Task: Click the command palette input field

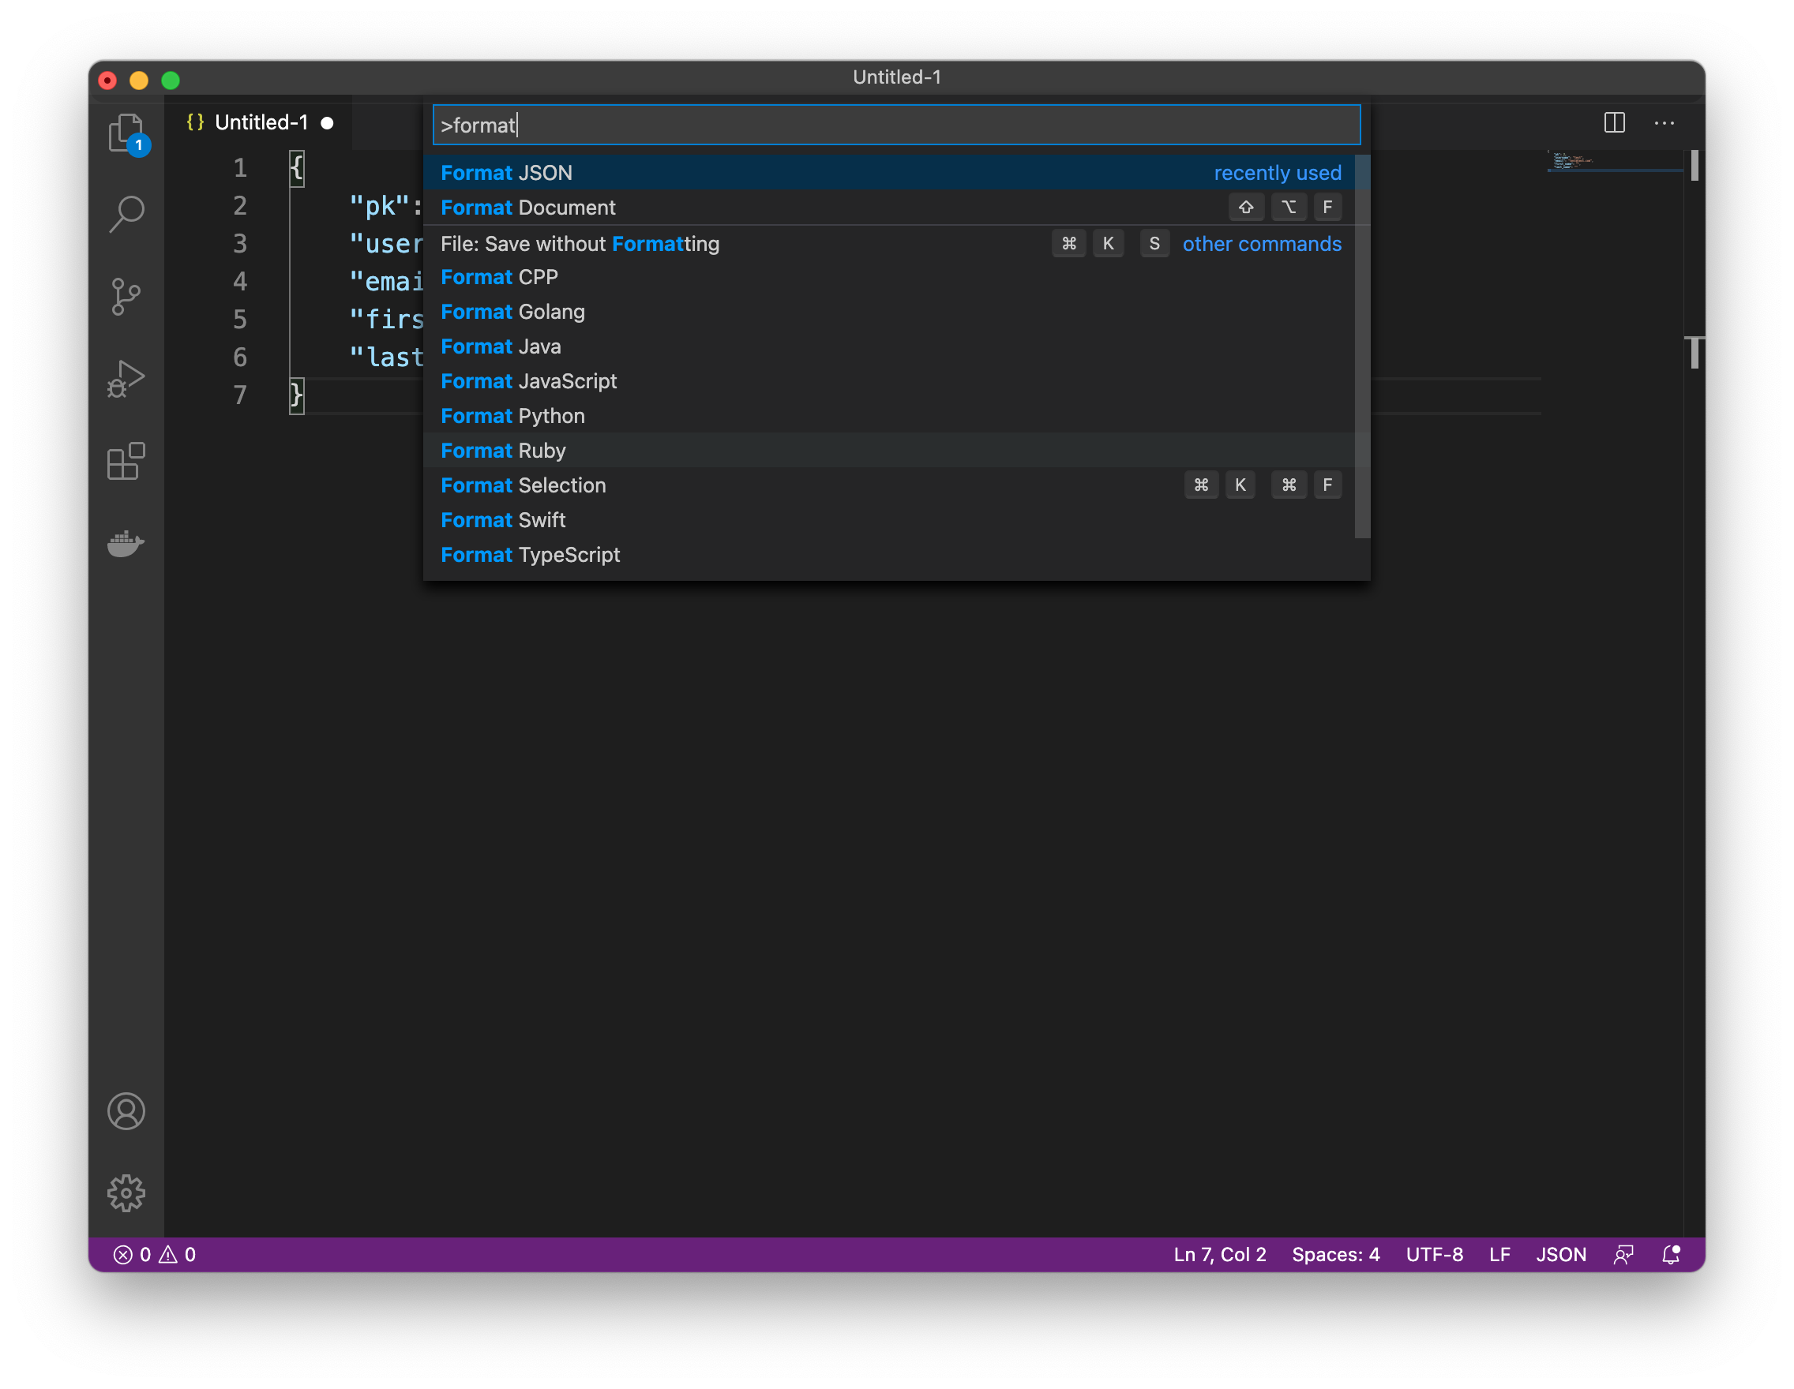Action: click(895, 125)
